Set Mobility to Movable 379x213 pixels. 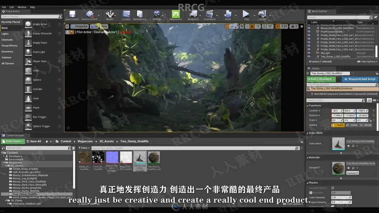click(366, 125)
